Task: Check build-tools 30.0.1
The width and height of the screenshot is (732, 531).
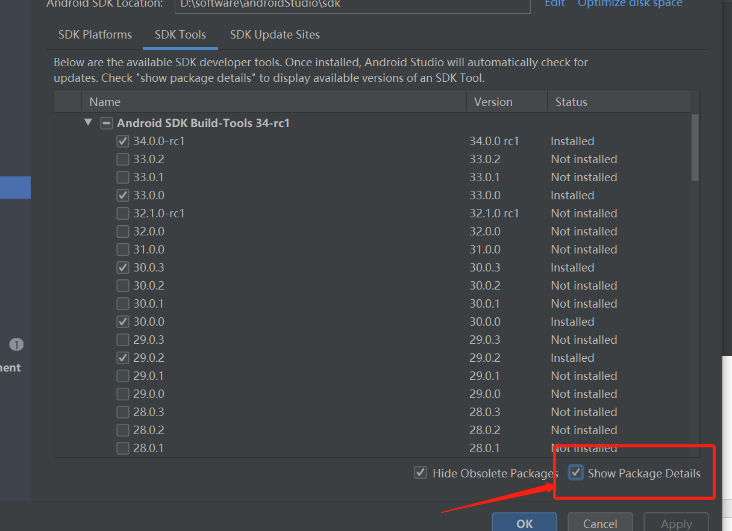Action: coord(123,303)
